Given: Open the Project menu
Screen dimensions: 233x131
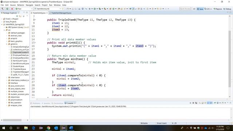Looking at the screenshot, I should (x=44, y=5).
